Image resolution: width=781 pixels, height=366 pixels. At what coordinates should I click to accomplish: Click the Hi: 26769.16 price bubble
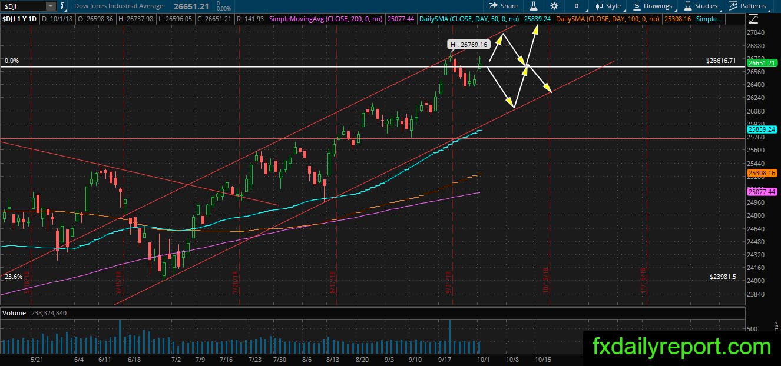tap(468, 44)
